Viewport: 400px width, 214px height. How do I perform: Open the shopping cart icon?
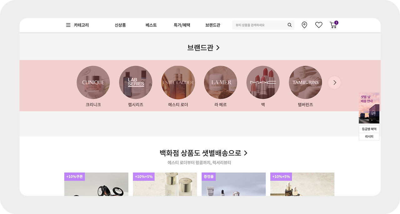point(333,25)
